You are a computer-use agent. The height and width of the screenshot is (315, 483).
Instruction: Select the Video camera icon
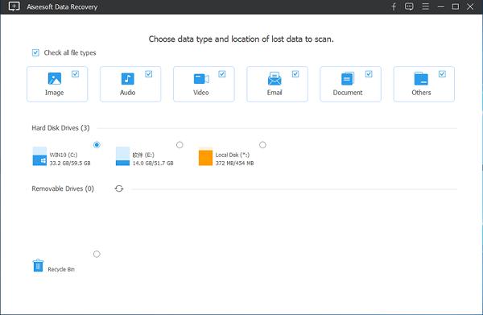pyautogui.click(x=201, y=79)
